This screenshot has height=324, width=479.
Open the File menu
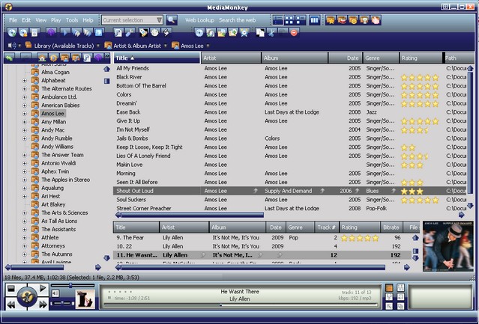tap(13, 20)
